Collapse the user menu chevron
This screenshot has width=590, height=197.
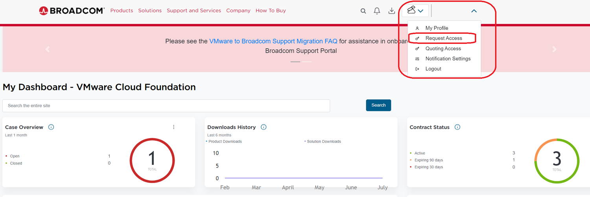[474, 11]
